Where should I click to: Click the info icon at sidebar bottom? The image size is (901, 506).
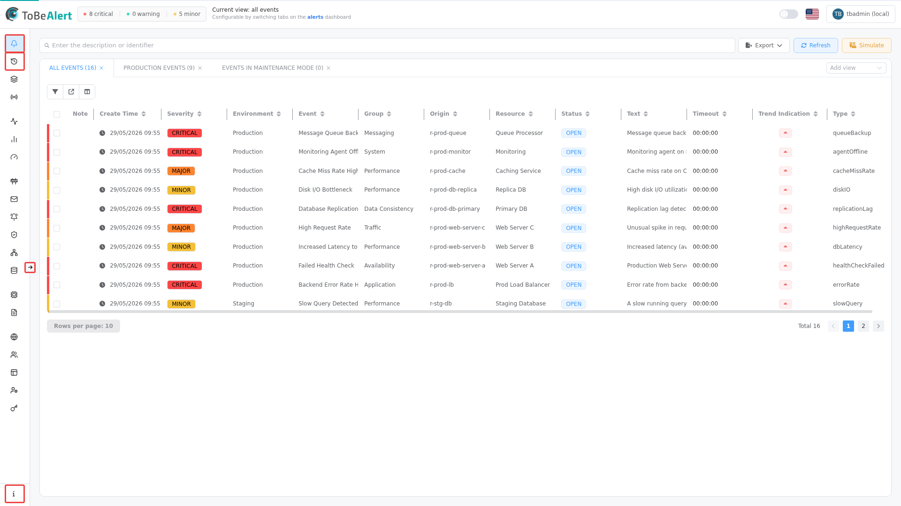click(x=14, y=494)
